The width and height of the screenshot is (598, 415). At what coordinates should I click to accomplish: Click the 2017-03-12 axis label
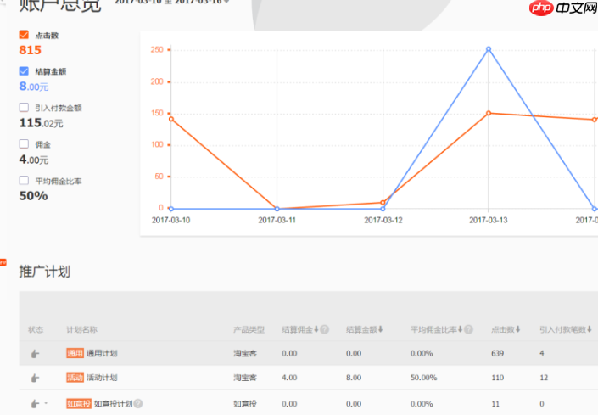[x=383, y=220]
